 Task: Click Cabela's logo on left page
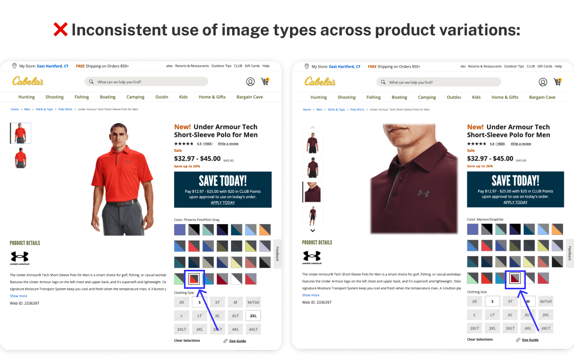coord(28,81)
